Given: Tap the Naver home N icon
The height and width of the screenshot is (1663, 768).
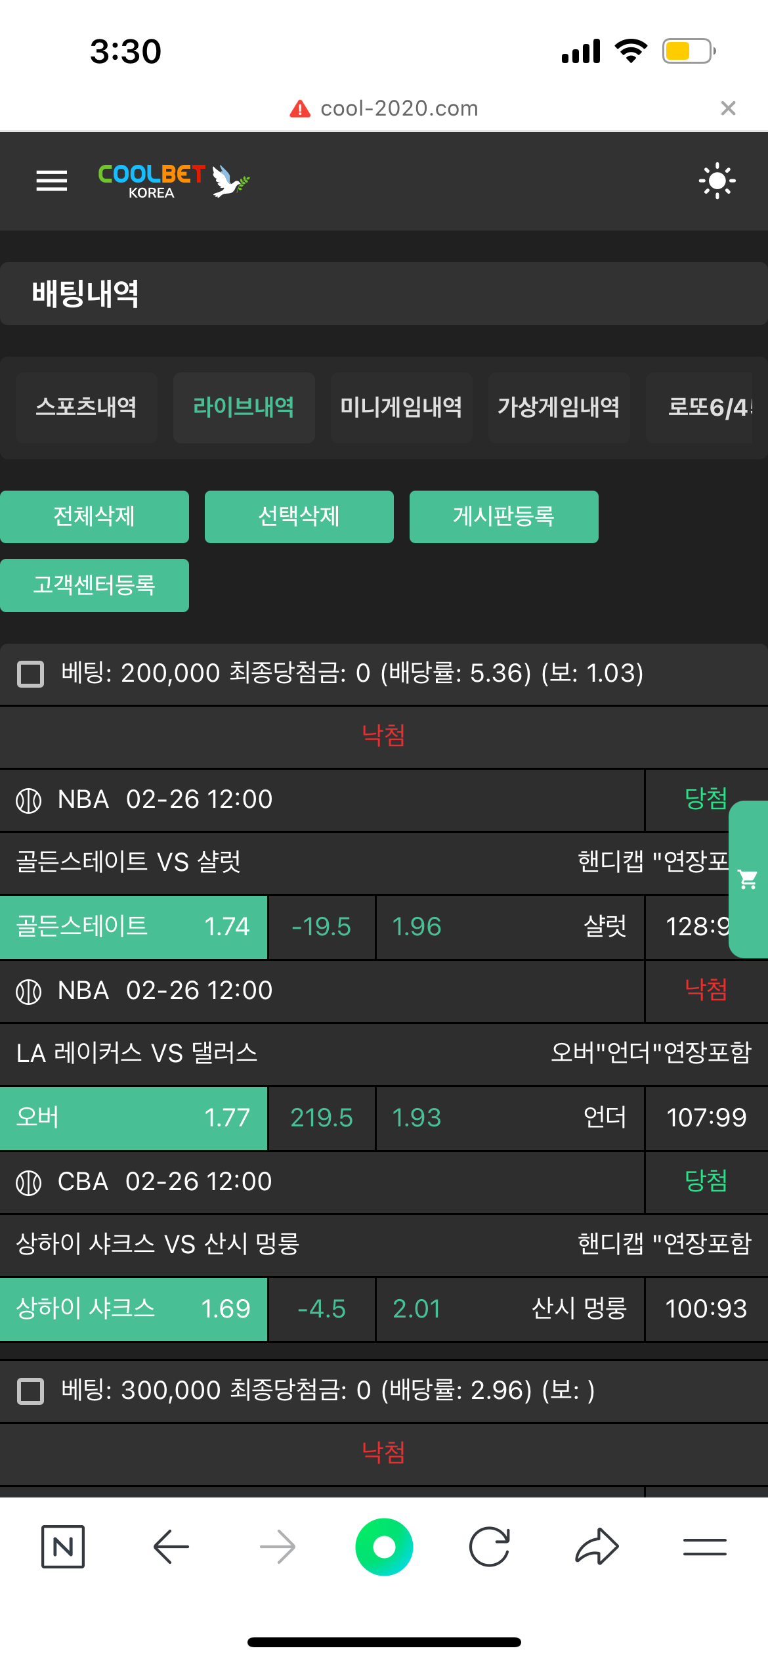Looking at the screenshot, I should 63,1547.
